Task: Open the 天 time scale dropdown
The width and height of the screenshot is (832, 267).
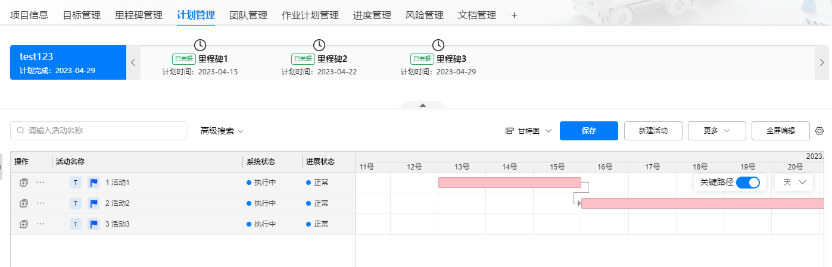Action: click(794, 183)
